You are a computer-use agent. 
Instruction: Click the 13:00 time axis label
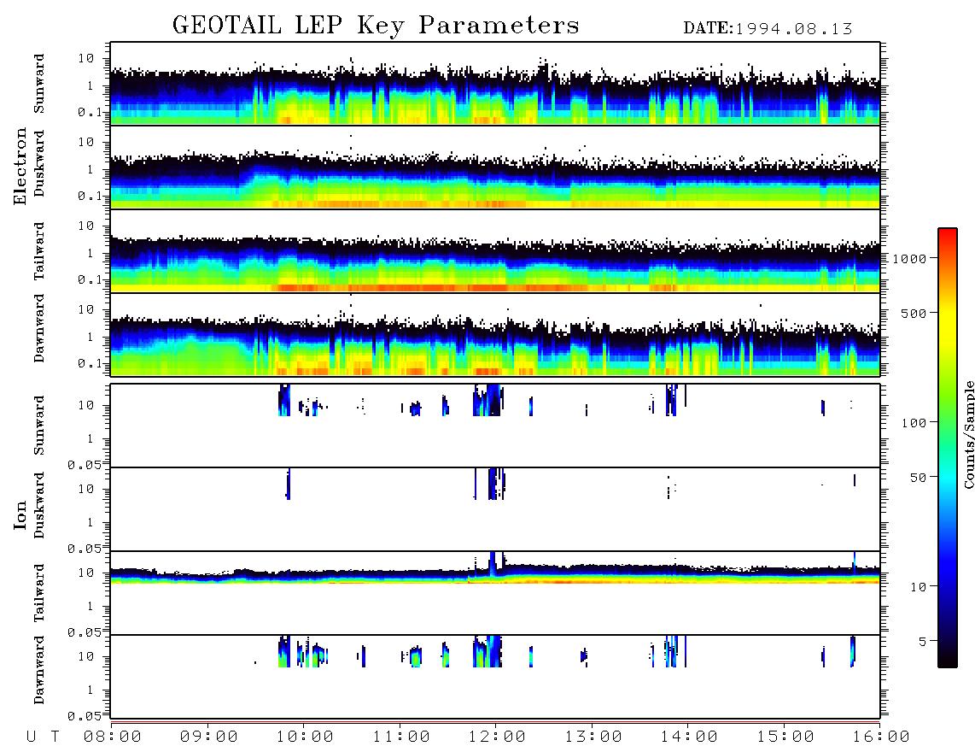pos(593,737)
